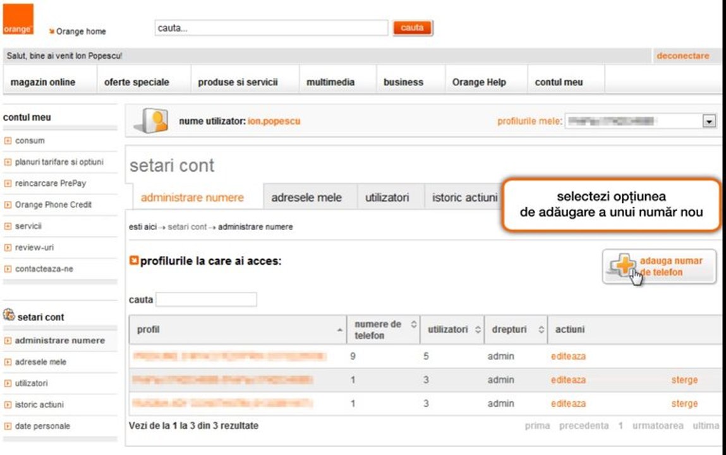Click the main cauta search field

pos(271,28)
